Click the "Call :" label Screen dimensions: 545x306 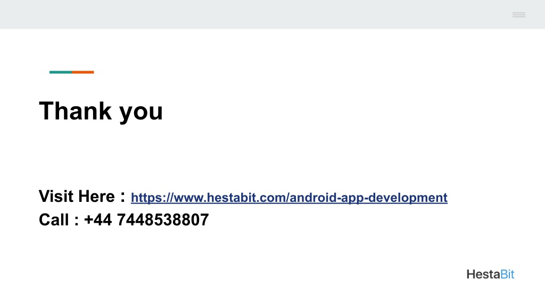[59, 219]
